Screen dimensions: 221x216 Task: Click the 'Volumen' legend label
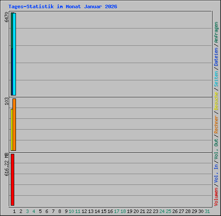[216, 197]
